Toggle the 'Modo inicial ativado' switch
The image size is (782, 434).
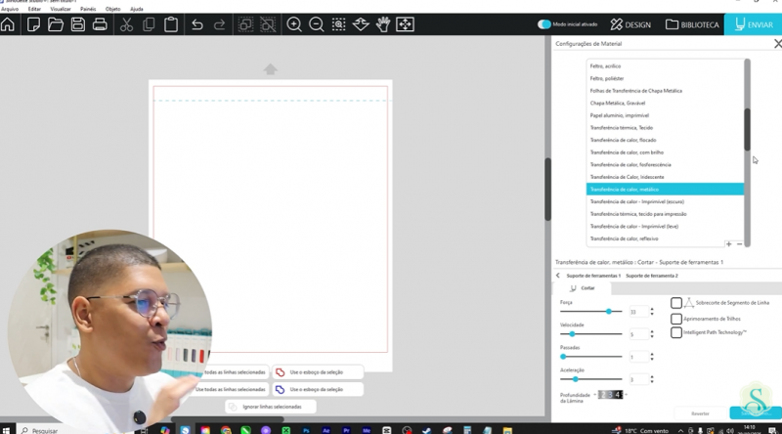(544, 24)
